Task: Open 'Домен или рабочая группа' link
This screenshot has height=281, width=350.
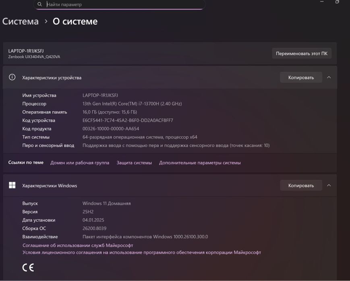Action: point(80,163)
